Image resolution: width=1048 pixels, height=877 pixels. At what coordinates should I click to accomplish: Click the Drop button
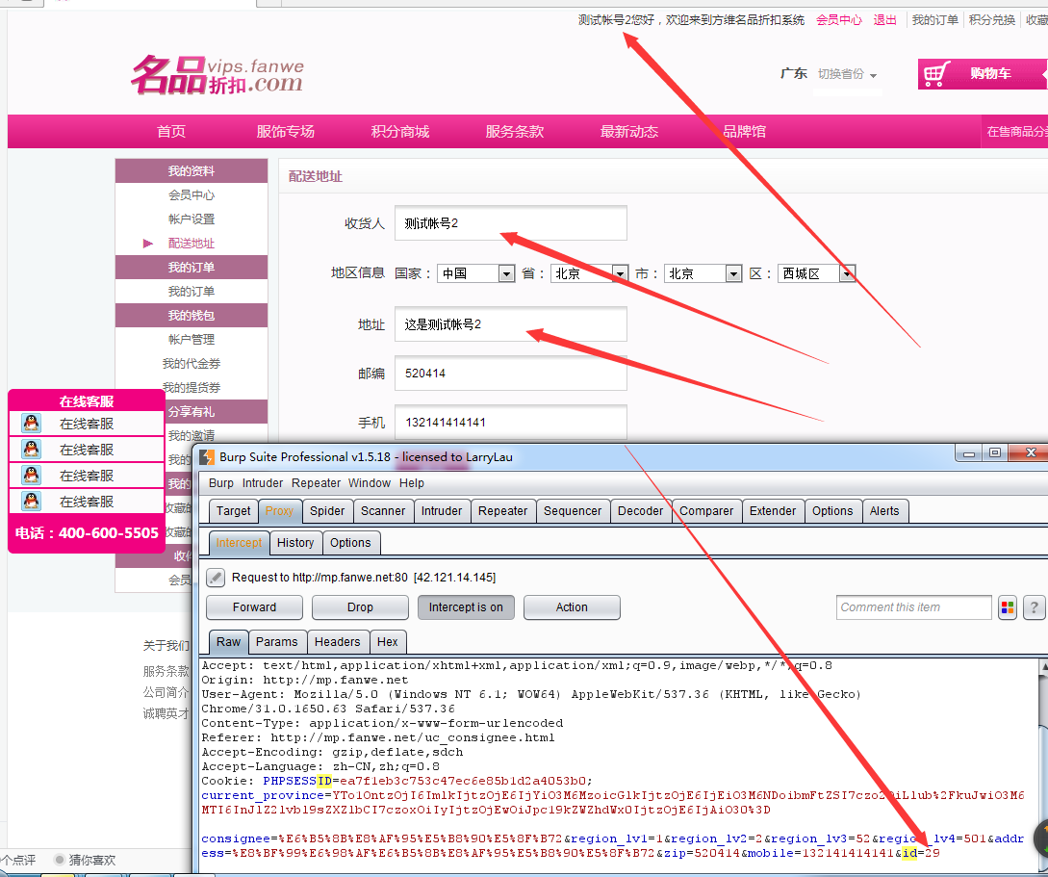pyautogui.click(x=360, y=606)
